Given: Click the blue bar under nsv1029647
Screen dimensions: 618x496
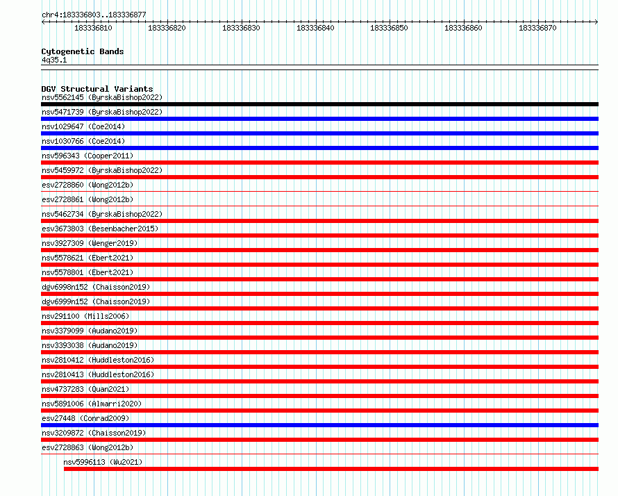Looking at the screenshot, I should pos(319,133).
